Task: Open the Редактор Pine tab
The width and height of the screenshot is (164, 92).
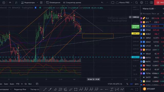Action: (x=20, y=89)
